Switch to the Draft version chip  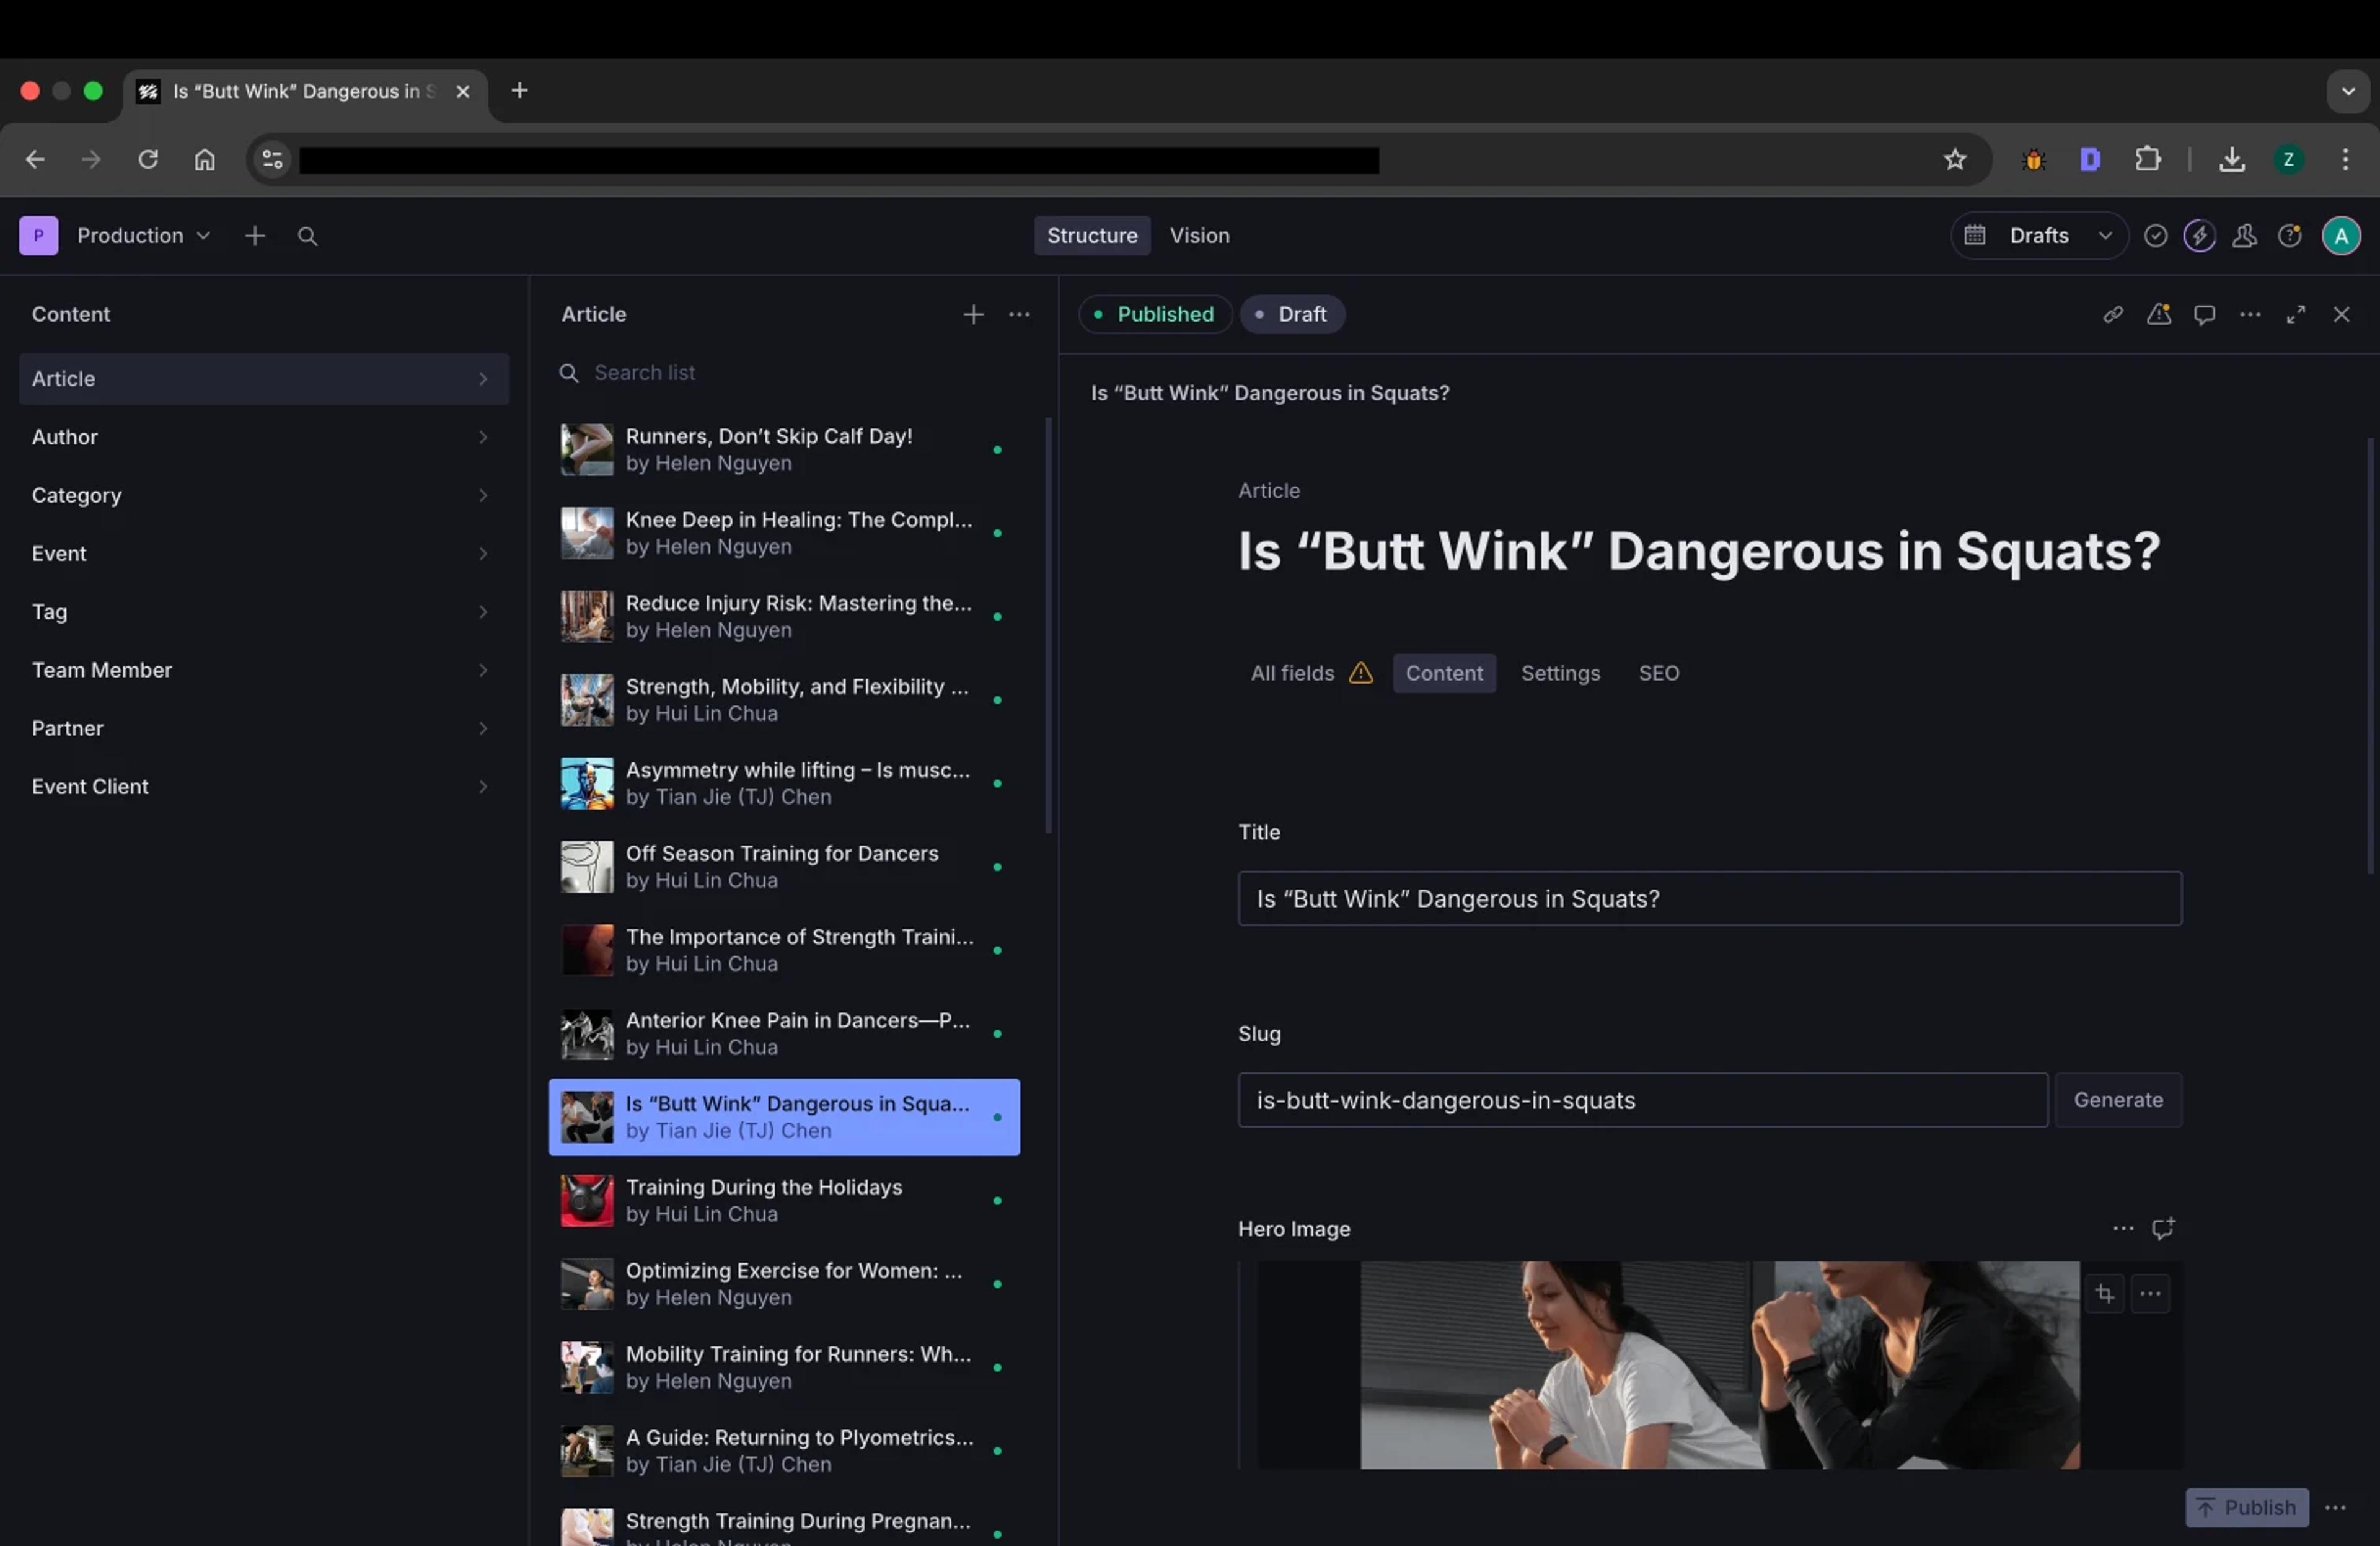tap(1292, 315)
